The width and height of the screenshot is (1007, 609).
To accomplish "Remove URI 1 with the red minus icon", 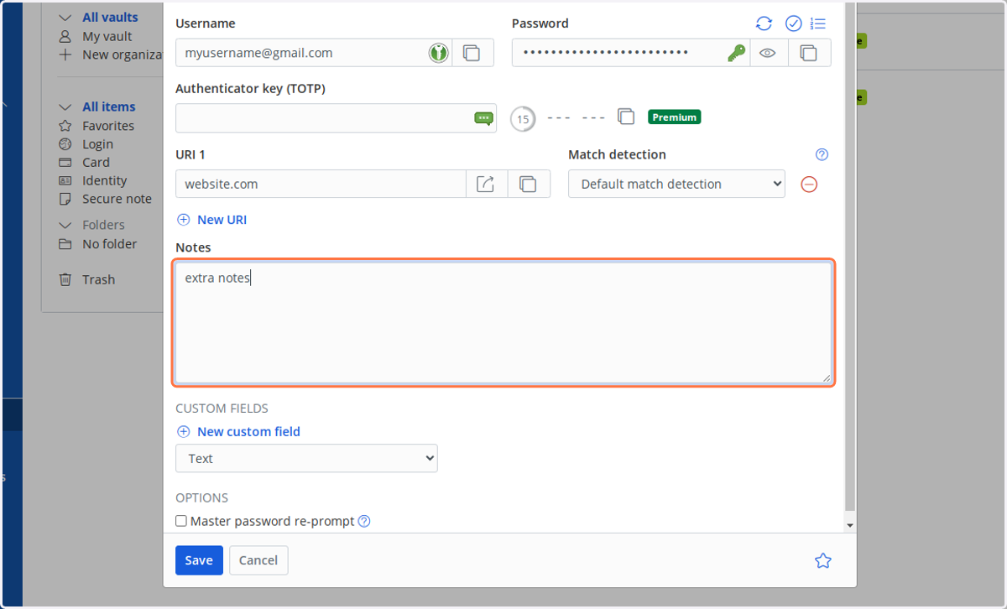I will click(809, 185).
